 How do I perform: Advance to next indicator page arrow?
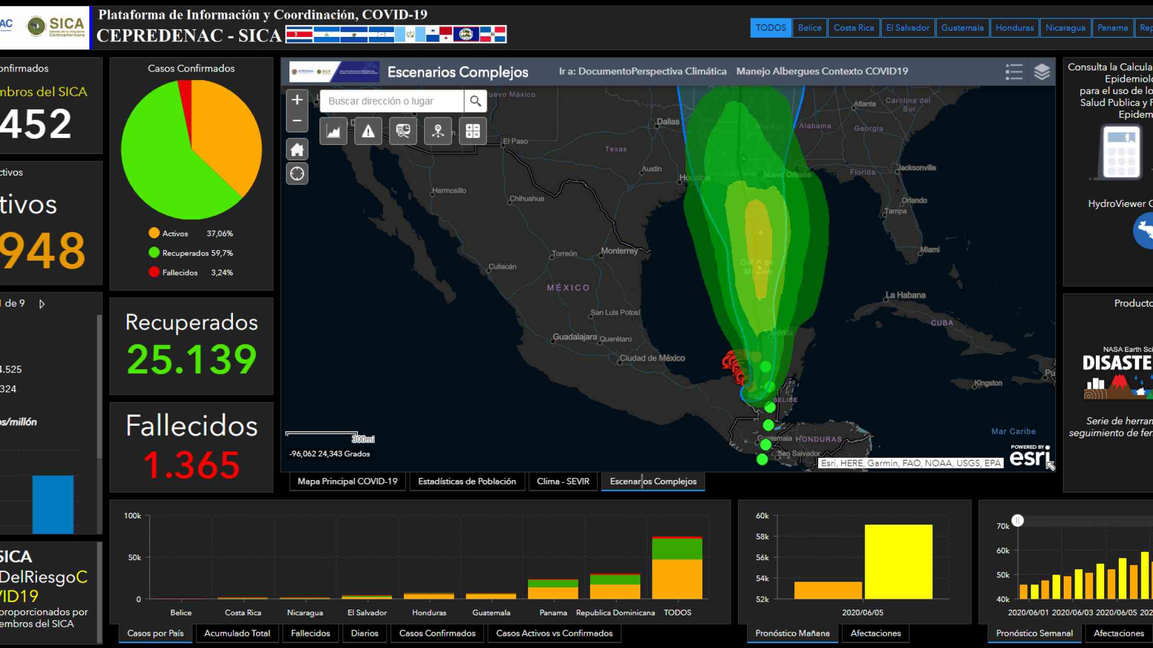(x=42, y=304)
